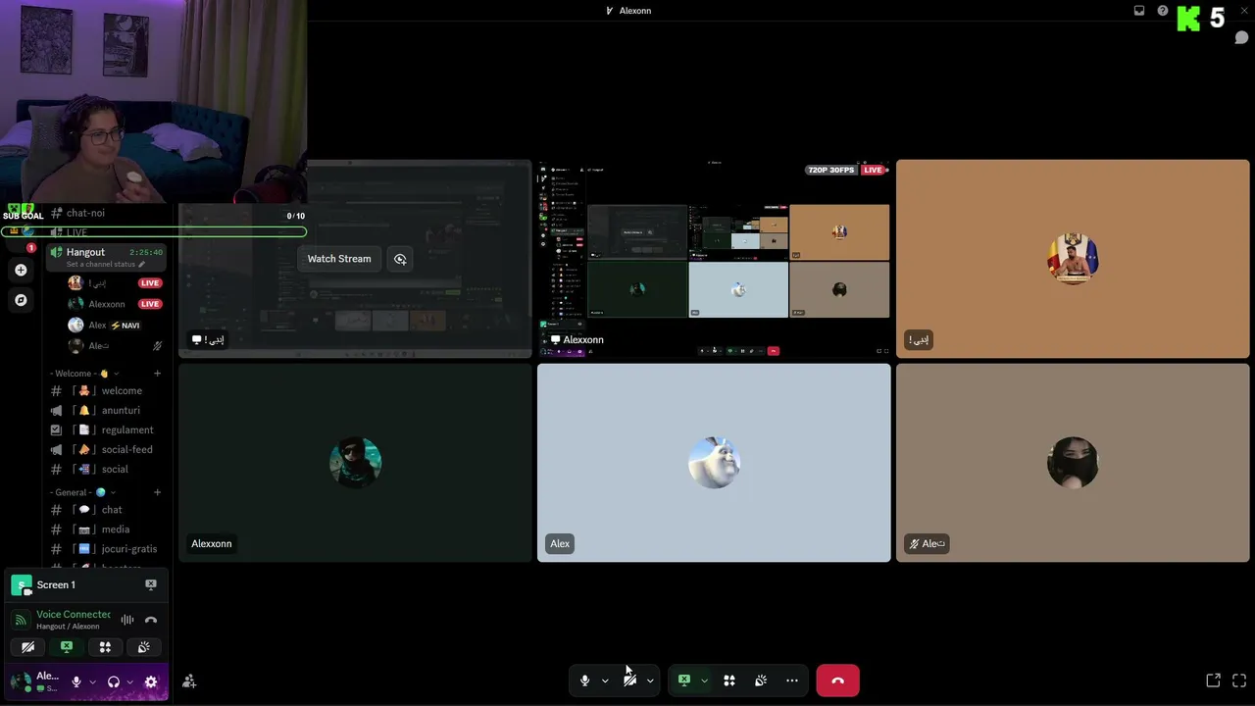
Task: Open soundboard in voice connected panel
Action: coord(143,647)
